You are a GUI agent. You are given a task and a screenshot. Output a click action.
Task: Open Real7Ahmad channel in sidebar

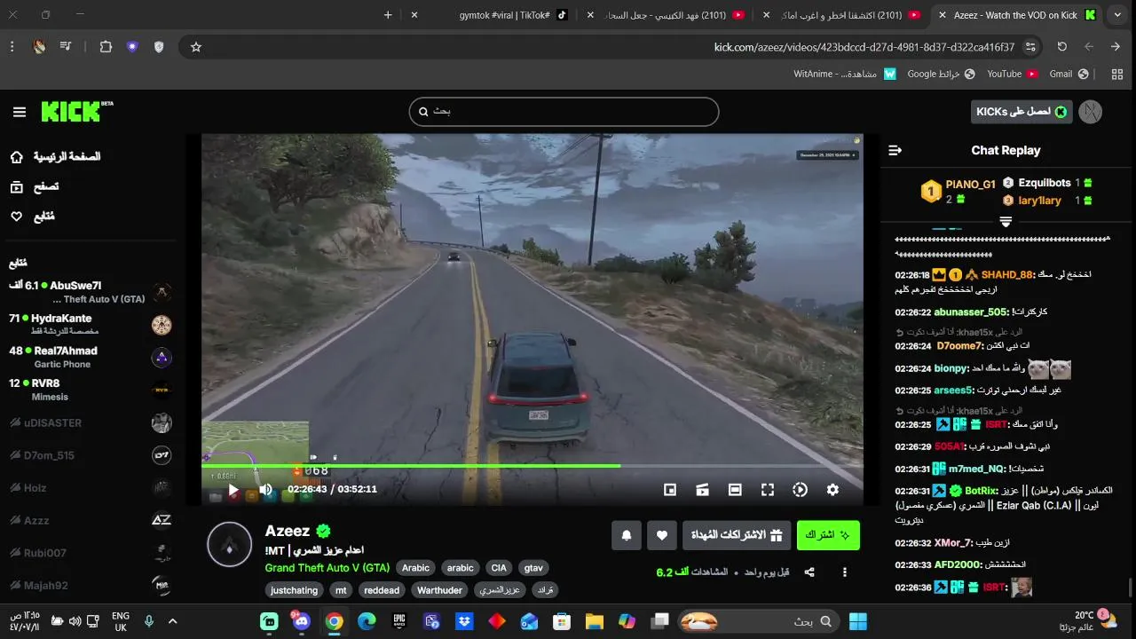90,358
